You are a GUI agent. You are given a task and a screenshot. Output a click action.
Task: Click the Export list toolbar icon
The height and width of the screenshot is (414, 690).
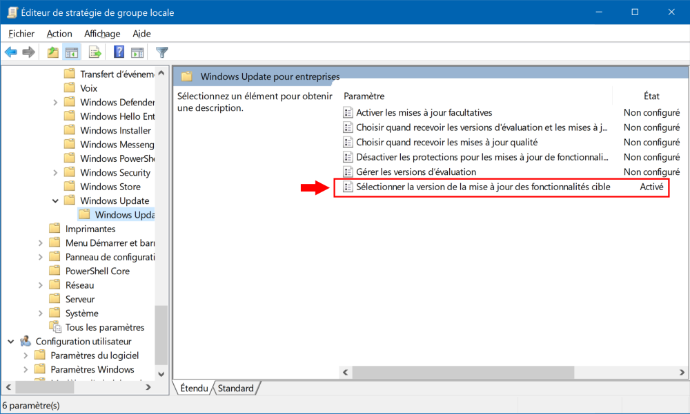(95, 52)
